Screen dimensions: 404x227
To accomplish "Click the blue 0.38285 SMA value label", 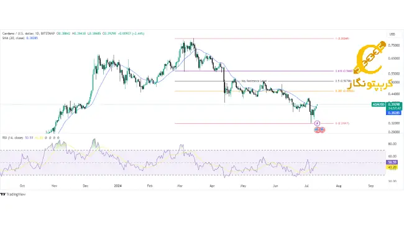I will [393, 113].
